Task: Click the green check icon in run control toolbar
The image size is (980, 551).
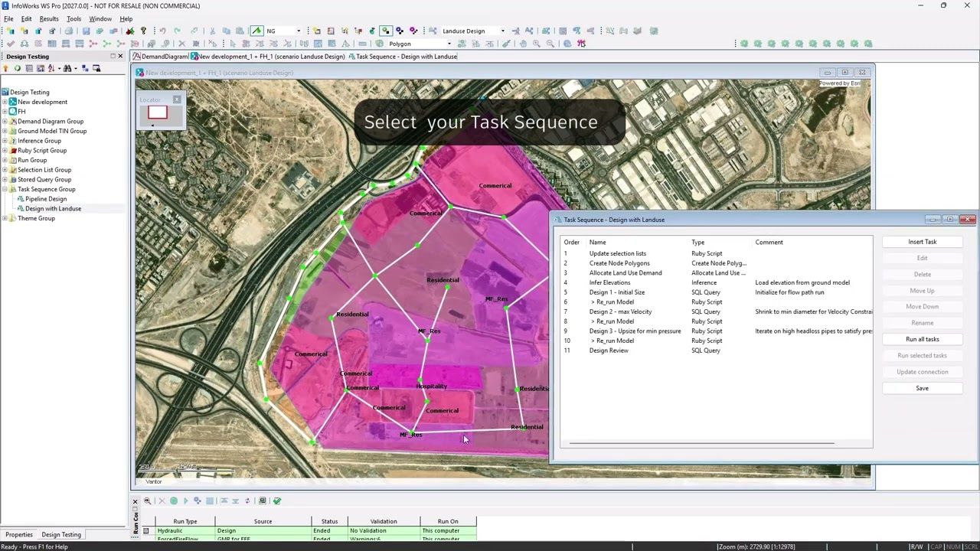Action: tap(277, 500)
